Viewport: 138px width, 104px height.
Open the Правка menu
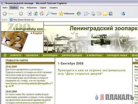14,8
